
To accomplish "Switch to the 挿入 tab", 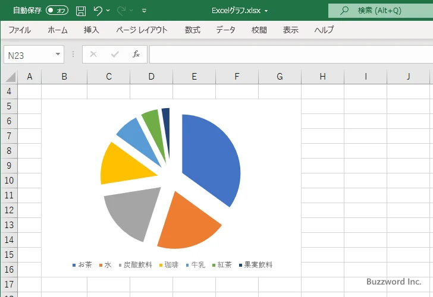I will [92, 30].
